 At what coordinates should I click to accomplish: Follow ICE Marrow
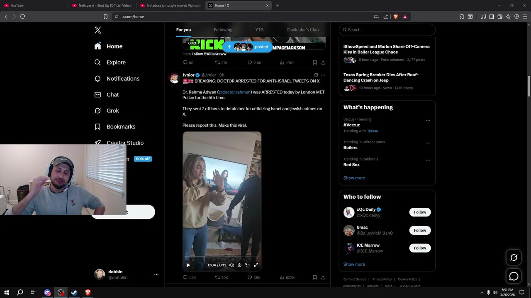pyautogui.click(x=420, y=248)
